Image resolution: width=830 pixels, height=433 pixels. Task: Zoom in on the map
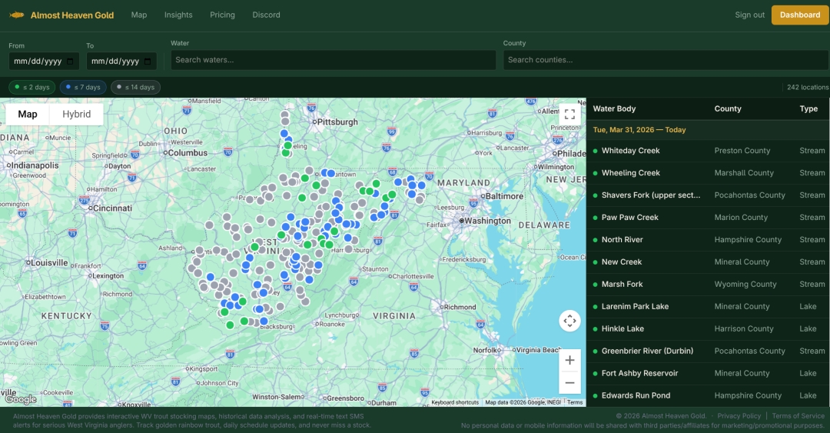click(569, 360)
